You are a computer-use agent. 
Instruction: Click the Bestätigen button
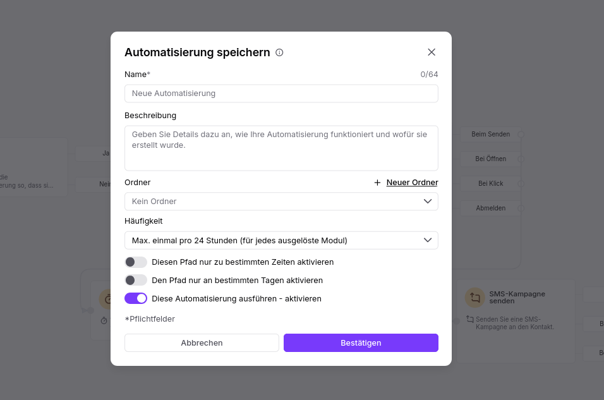click(361, 342)
